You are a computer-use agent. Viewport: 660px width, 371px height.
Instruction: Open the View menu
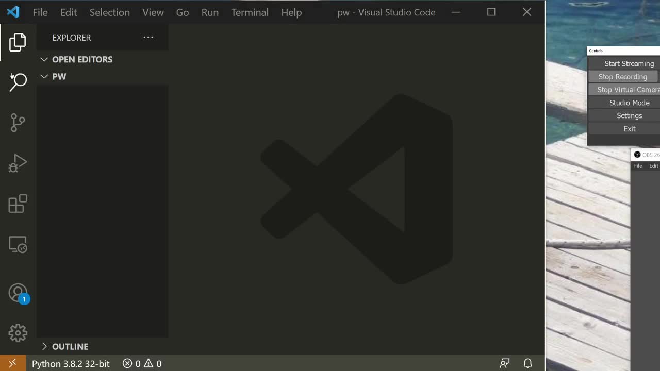153,12
